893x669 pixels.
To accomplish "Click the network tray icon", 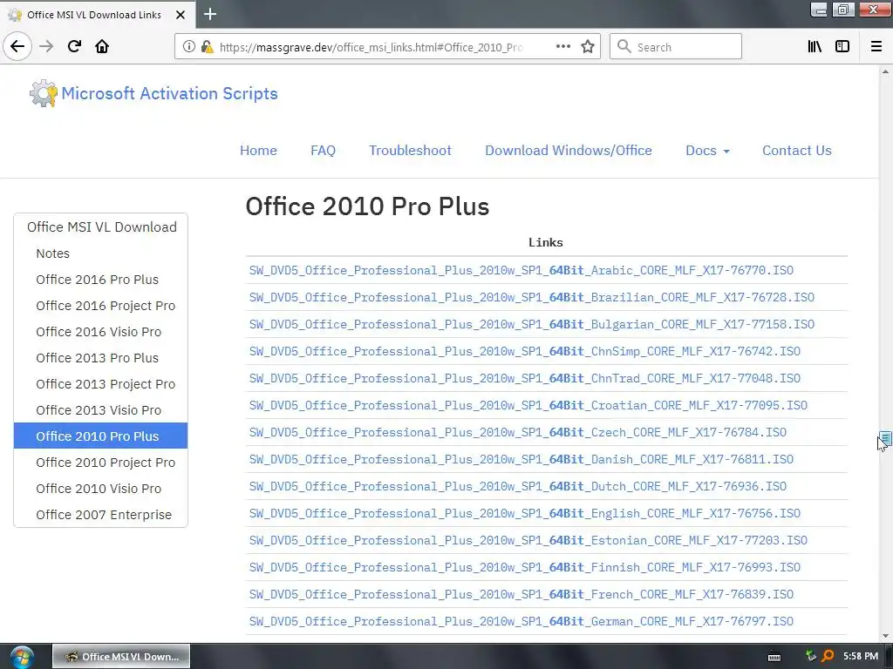I will (x=811, y=656).
